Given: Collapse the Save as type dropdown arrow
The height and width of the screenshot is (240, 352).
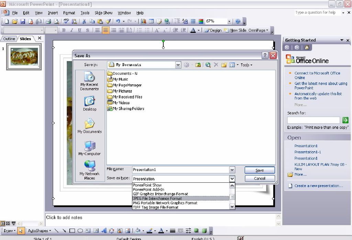Looking at the screenshot, I should pyautogui.click(x=232, y=179).
